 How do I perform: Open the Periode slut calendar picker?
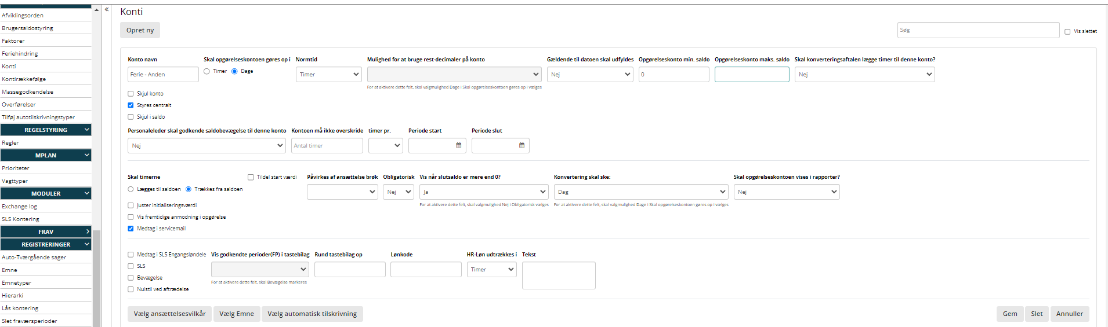tap(522, 146)
